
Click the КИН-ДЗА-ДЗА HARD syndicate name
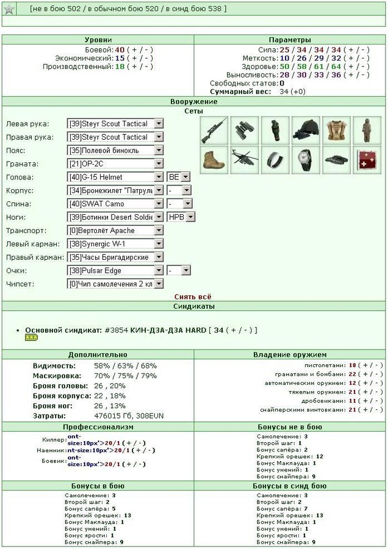168,330
